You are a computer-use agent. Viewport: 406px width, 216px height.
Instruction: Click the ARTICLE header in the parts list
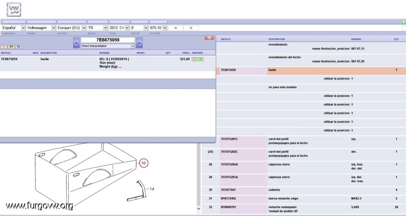coord(226,39)
